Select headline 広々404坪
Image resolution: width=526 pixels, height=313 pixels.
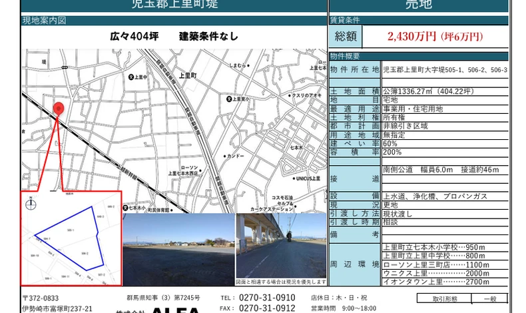(134, 36)
